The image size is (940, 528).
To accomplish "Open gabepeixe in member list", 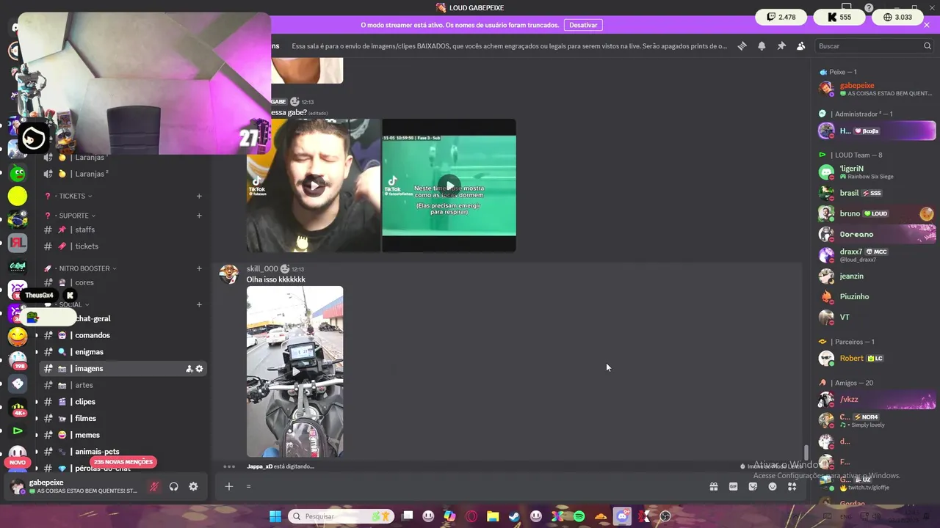I will tap(877, 89).
